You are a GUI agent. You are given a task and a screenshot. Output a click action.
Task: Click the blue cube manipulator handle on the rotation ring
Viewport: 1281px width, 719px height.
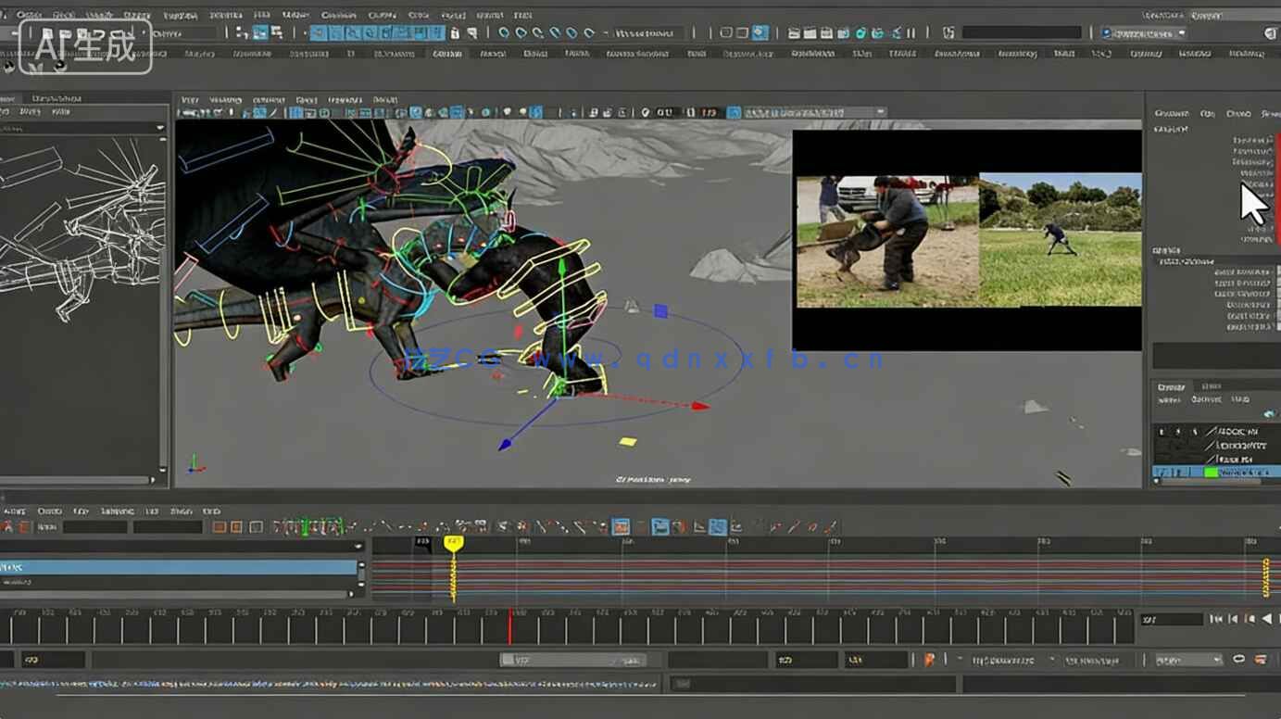point(660,311)
